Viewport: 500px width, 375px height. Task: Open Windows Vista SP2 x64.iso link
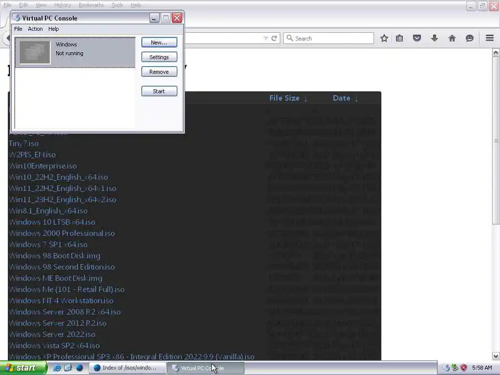pyautogui.click(x=54, y=345)
